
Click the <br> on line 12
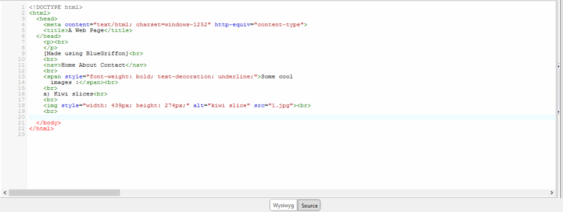pyautogui.click(x=50, y=71)
